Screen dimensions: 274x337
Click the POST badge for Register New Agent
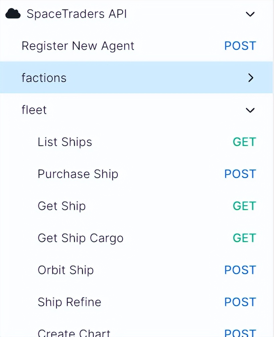(240, 46)
